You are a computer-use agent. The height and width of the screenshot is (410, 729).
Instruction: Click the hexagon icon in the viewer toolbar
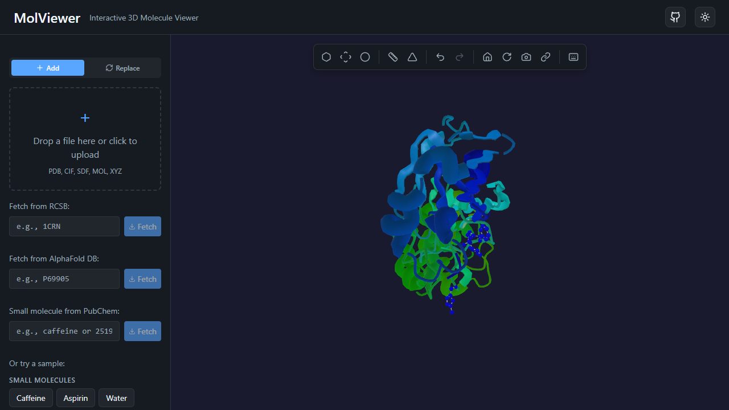pyautogui.click(x=326, y=57)
